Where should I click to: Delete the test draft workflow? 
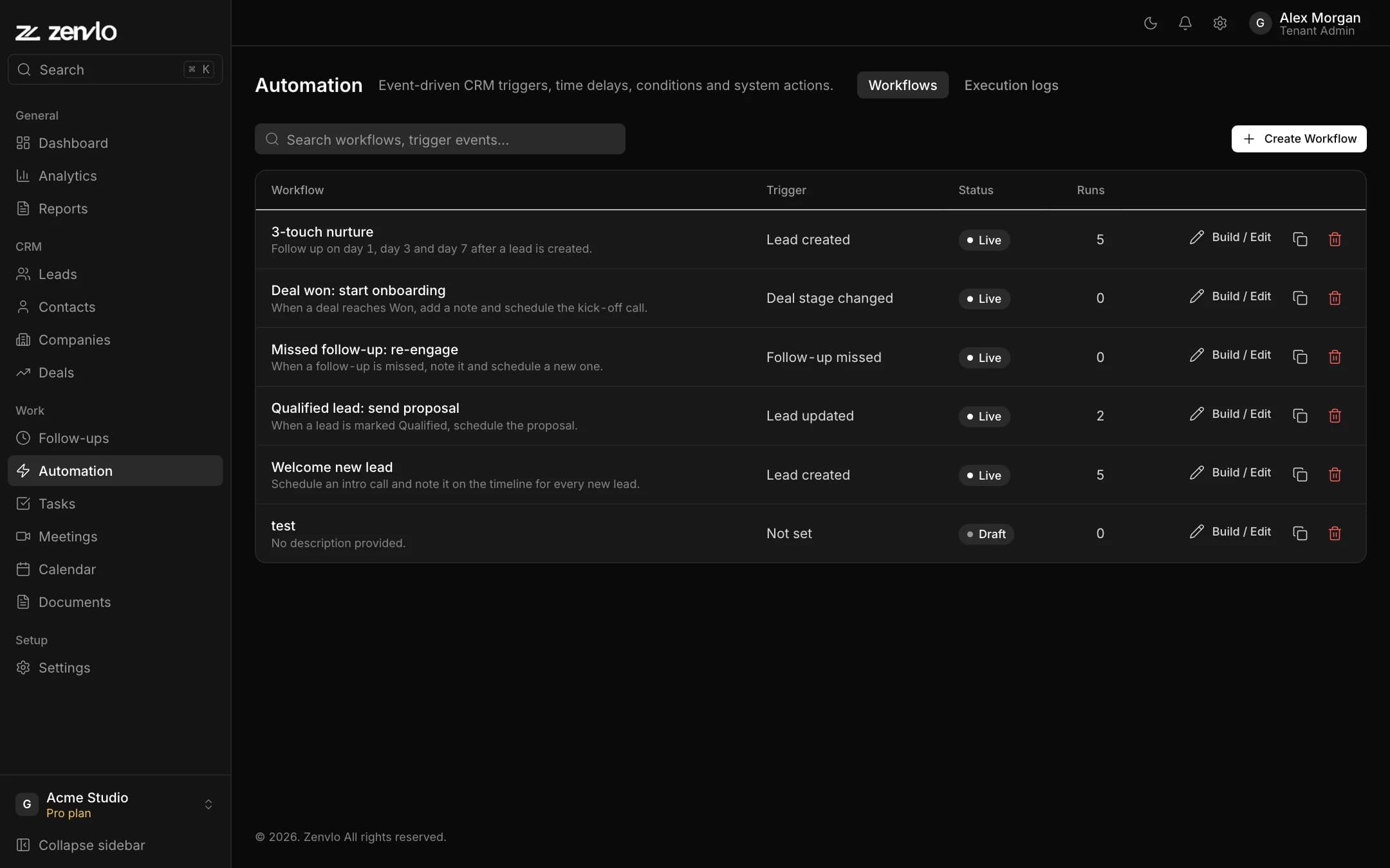click(1335, 533)
